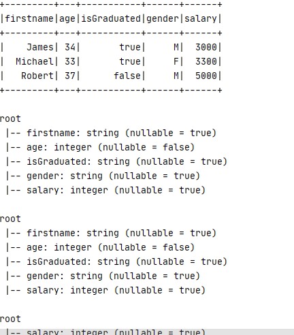The image size is (294, 335).
Task: Click salary value 5000
Action: (206, 76)
